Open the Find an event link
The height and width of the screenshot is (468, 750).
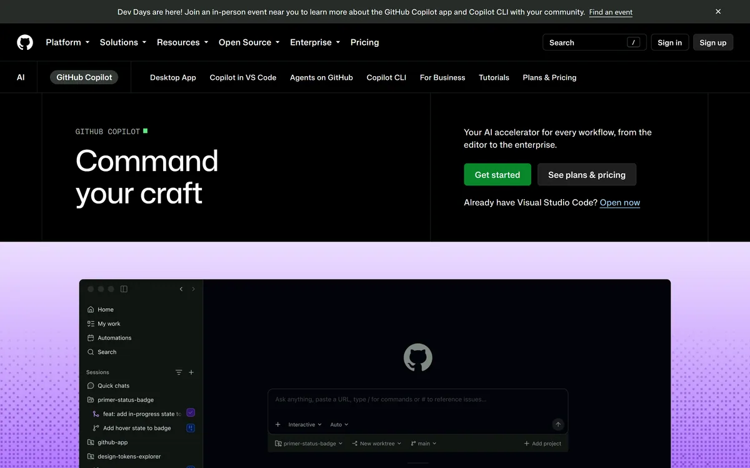coord(611,12)
